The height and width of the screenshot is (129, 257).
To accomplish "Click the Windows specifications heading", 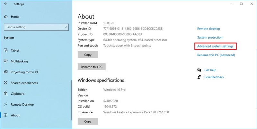I will point(101,80).
